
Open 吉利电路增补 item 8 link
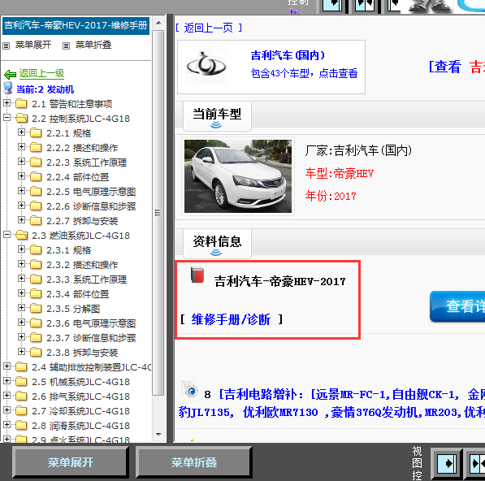[331, 403]
